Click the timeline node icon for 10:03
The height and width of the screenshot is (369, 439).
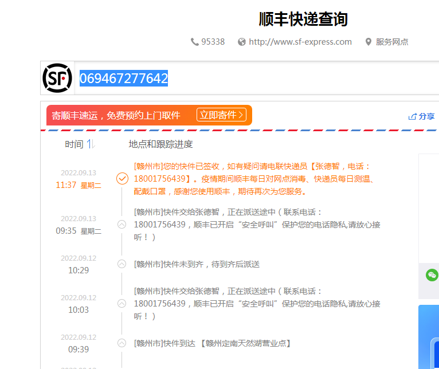(x=122, y=304)
